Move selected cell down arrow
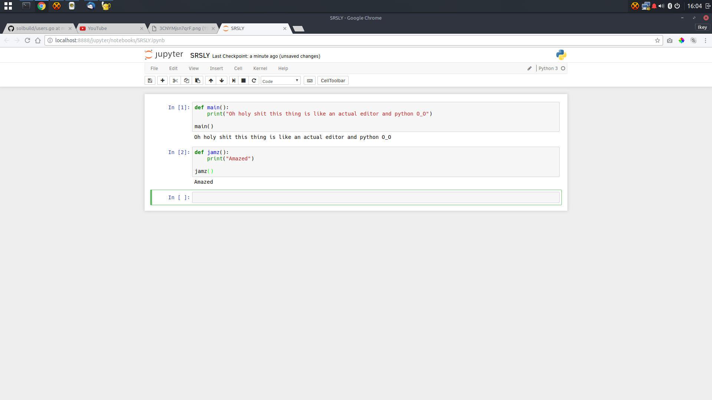Image resolution: width=712 pixels, height=400 pixels. (x=222, y=81)
